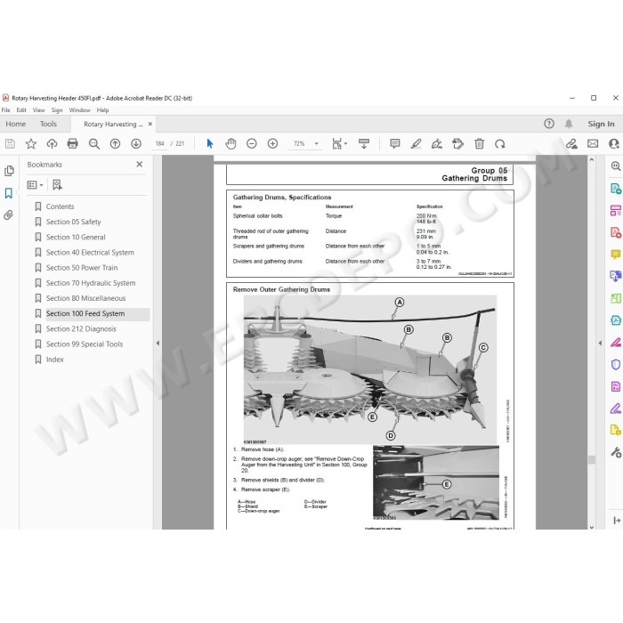This screenshot has height=623, width=623.
Task: Click the stamp tool icon
Action: coord(458,144)
